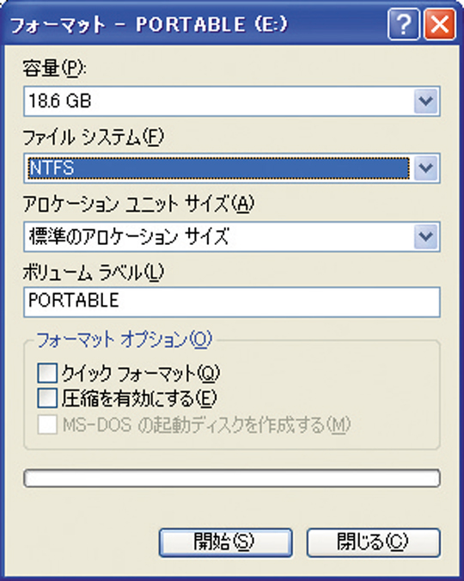Click the PORTABLE volume label field
This screenshot has height=581, width=464.
[x=232, y=302]
